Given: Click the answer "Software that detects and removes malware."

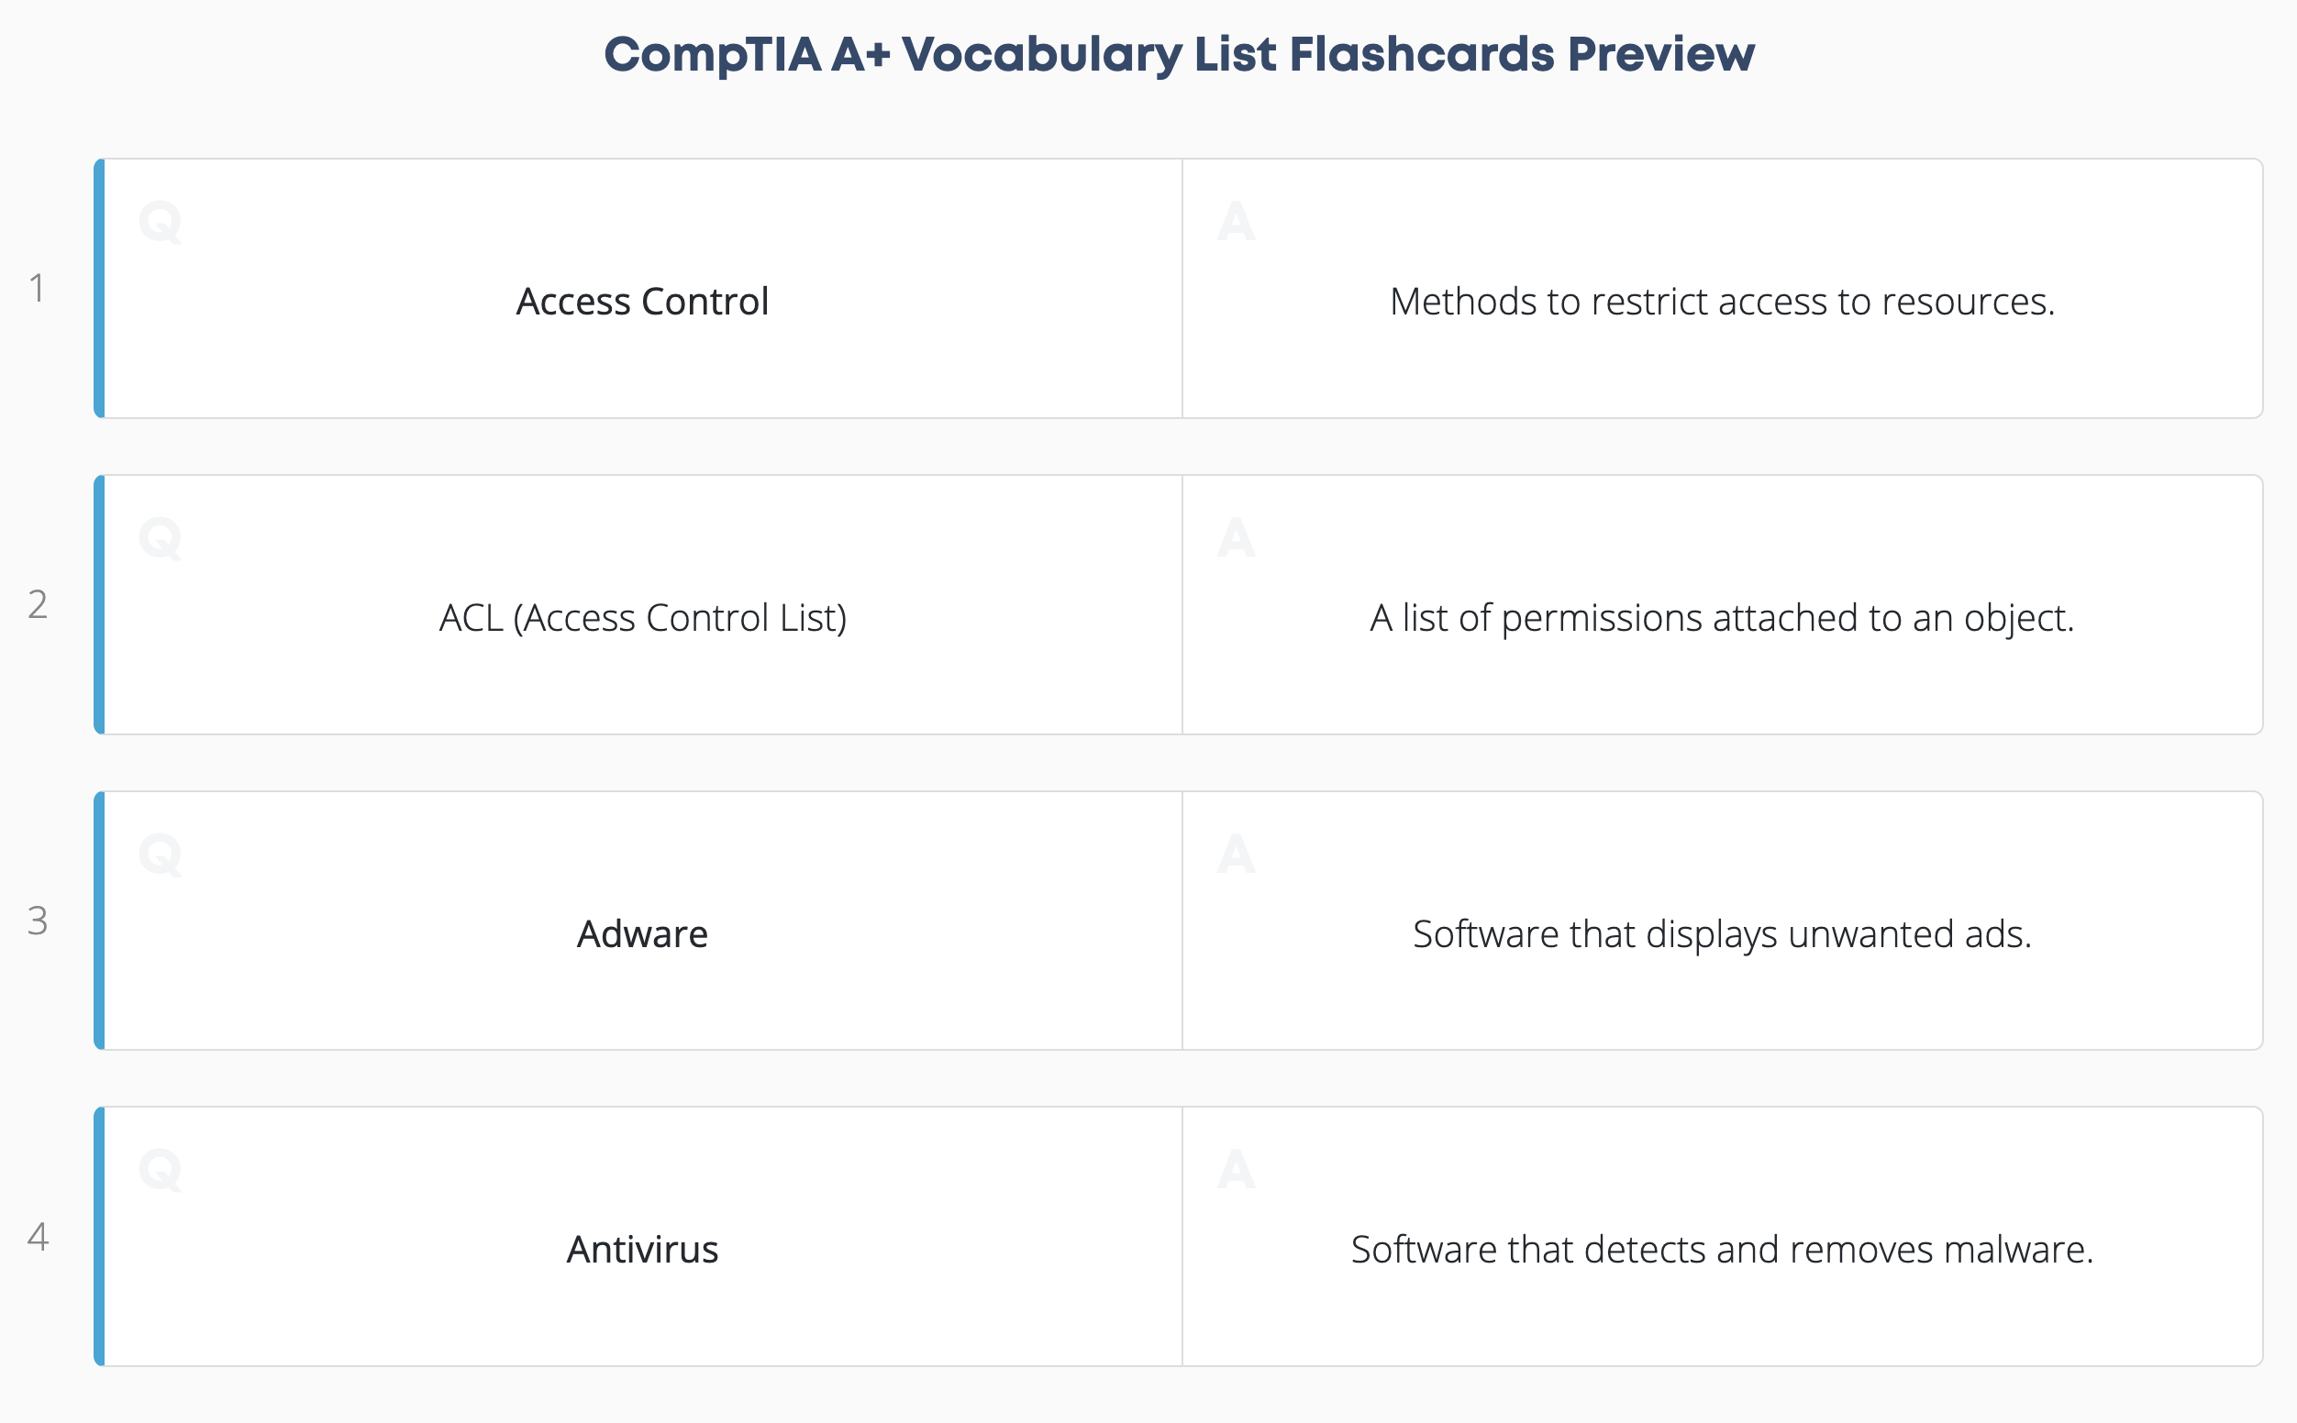Looking at the screenshot, I should coord(1722,1250).
